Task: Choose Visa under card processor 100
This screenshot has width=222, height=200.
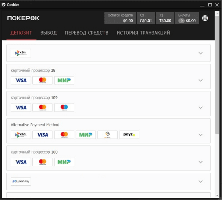Action: tap(21, 162)
